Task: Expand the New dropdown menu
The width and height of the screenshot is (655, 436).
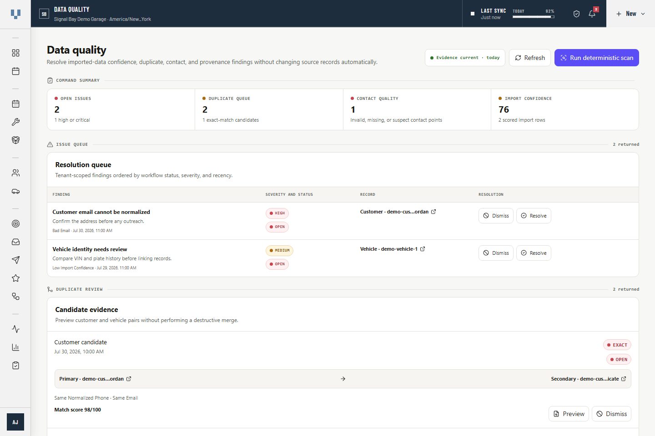Action: coord(630,14)
